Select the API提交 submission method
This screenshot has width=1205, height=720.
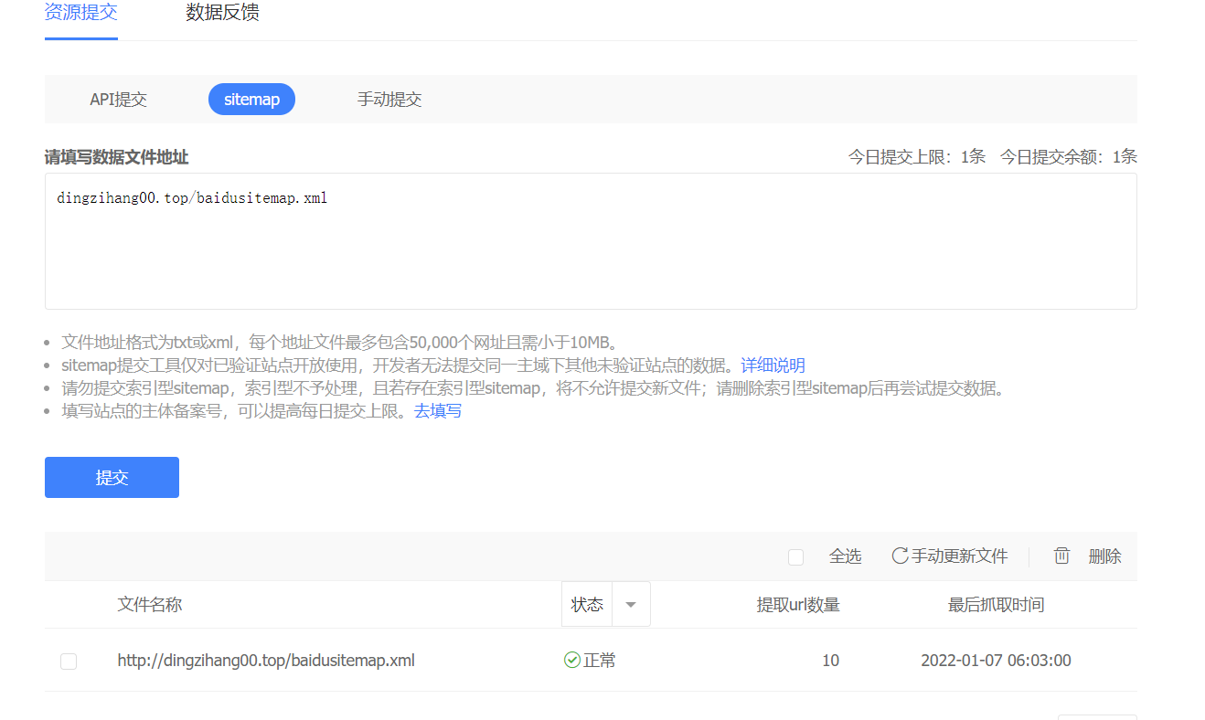(118, 100)
